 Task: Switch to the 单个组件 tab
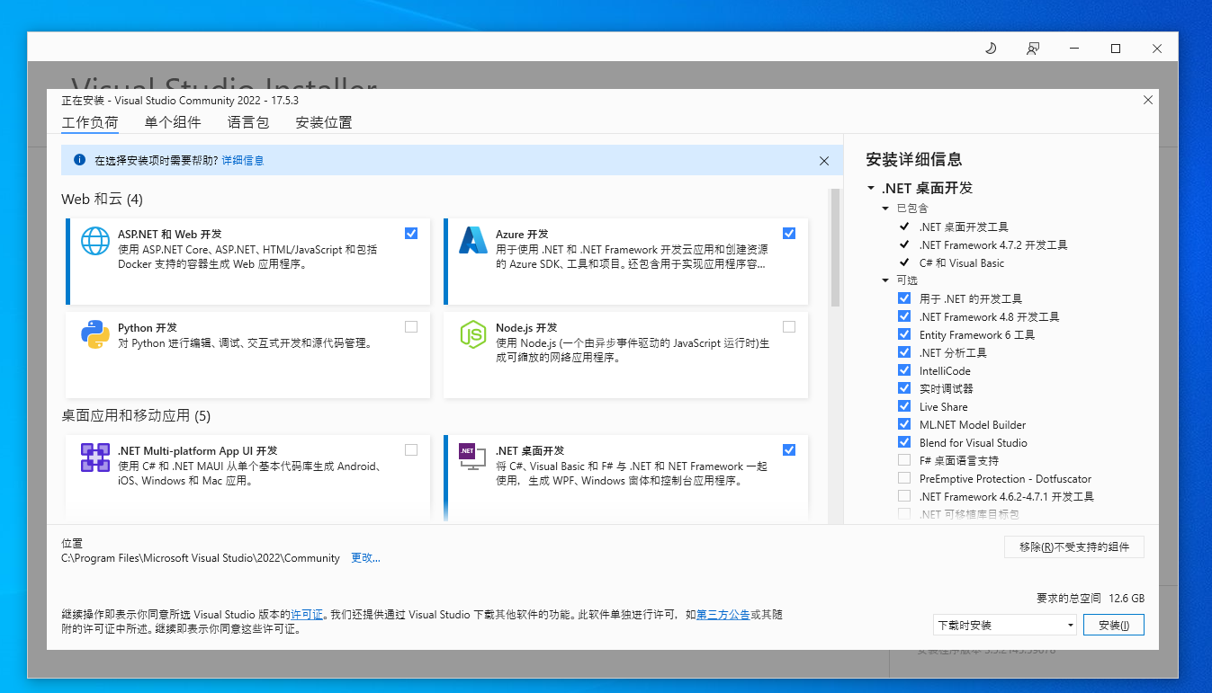pos(173,122)
